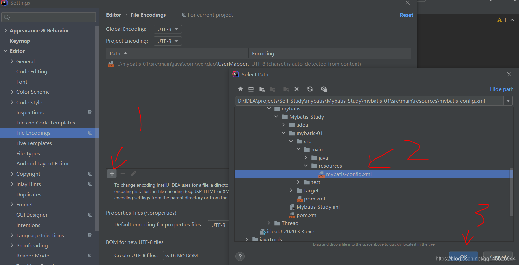The image size is (519, 265).
Task: Click Delete (X) icon in Select Path toolbar
Action: pyautogui.click(x=297, y=89)
